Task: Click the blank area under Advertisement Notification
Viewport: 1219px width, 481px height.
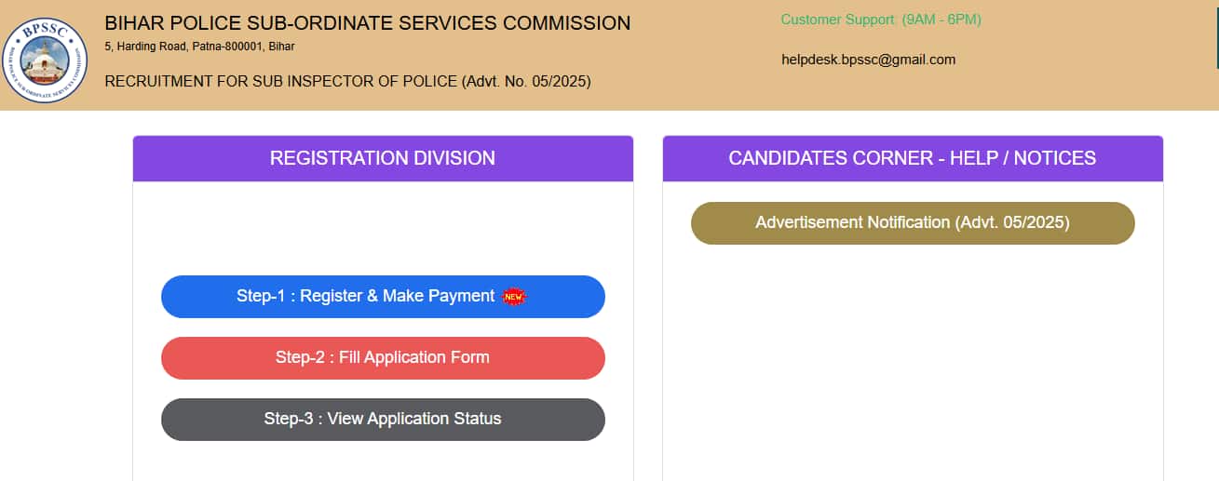Action: pos(913,363)
